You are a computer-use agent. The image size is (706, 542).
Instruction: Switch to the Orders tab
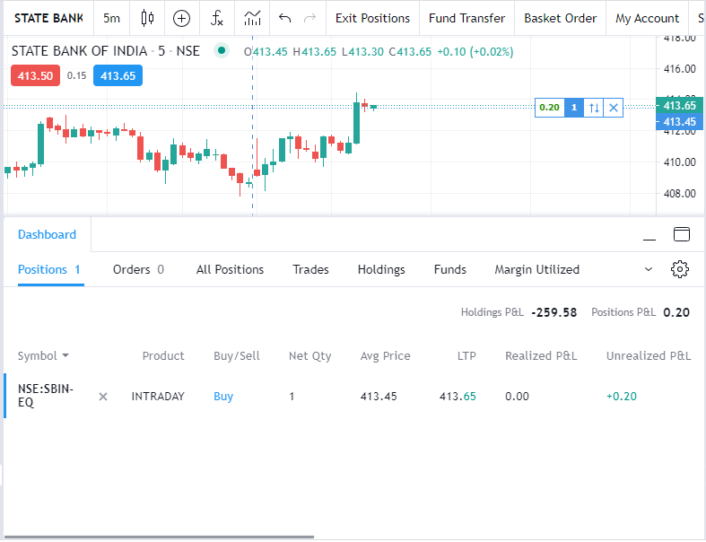pos(138,269)
